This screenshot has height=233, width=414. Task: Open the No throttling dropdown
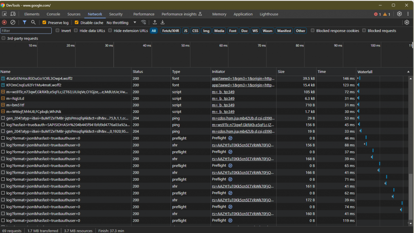pos(121,23)
